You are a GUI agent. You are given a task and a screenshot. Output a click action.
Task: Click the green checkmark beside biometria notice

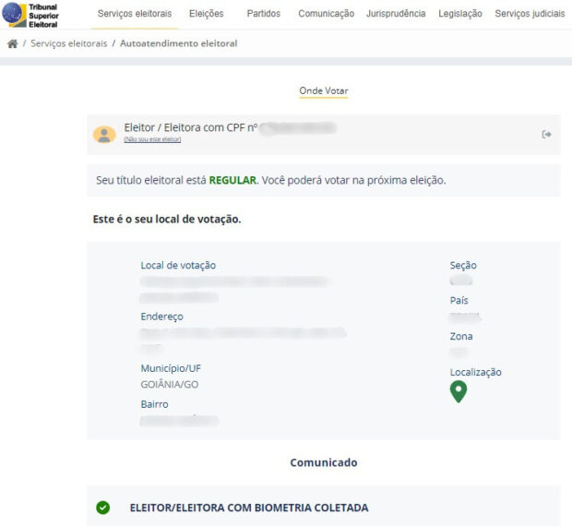(x=103, y=508)
